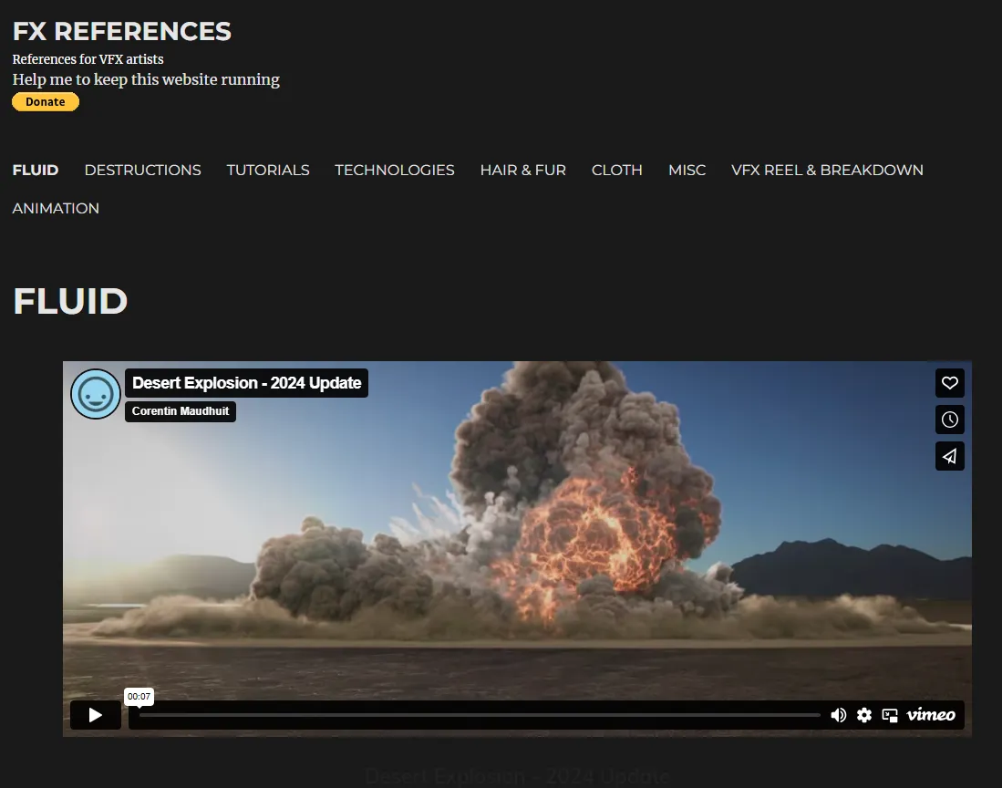
Task: Click the Vimeo logo in player
Action: 931,715
